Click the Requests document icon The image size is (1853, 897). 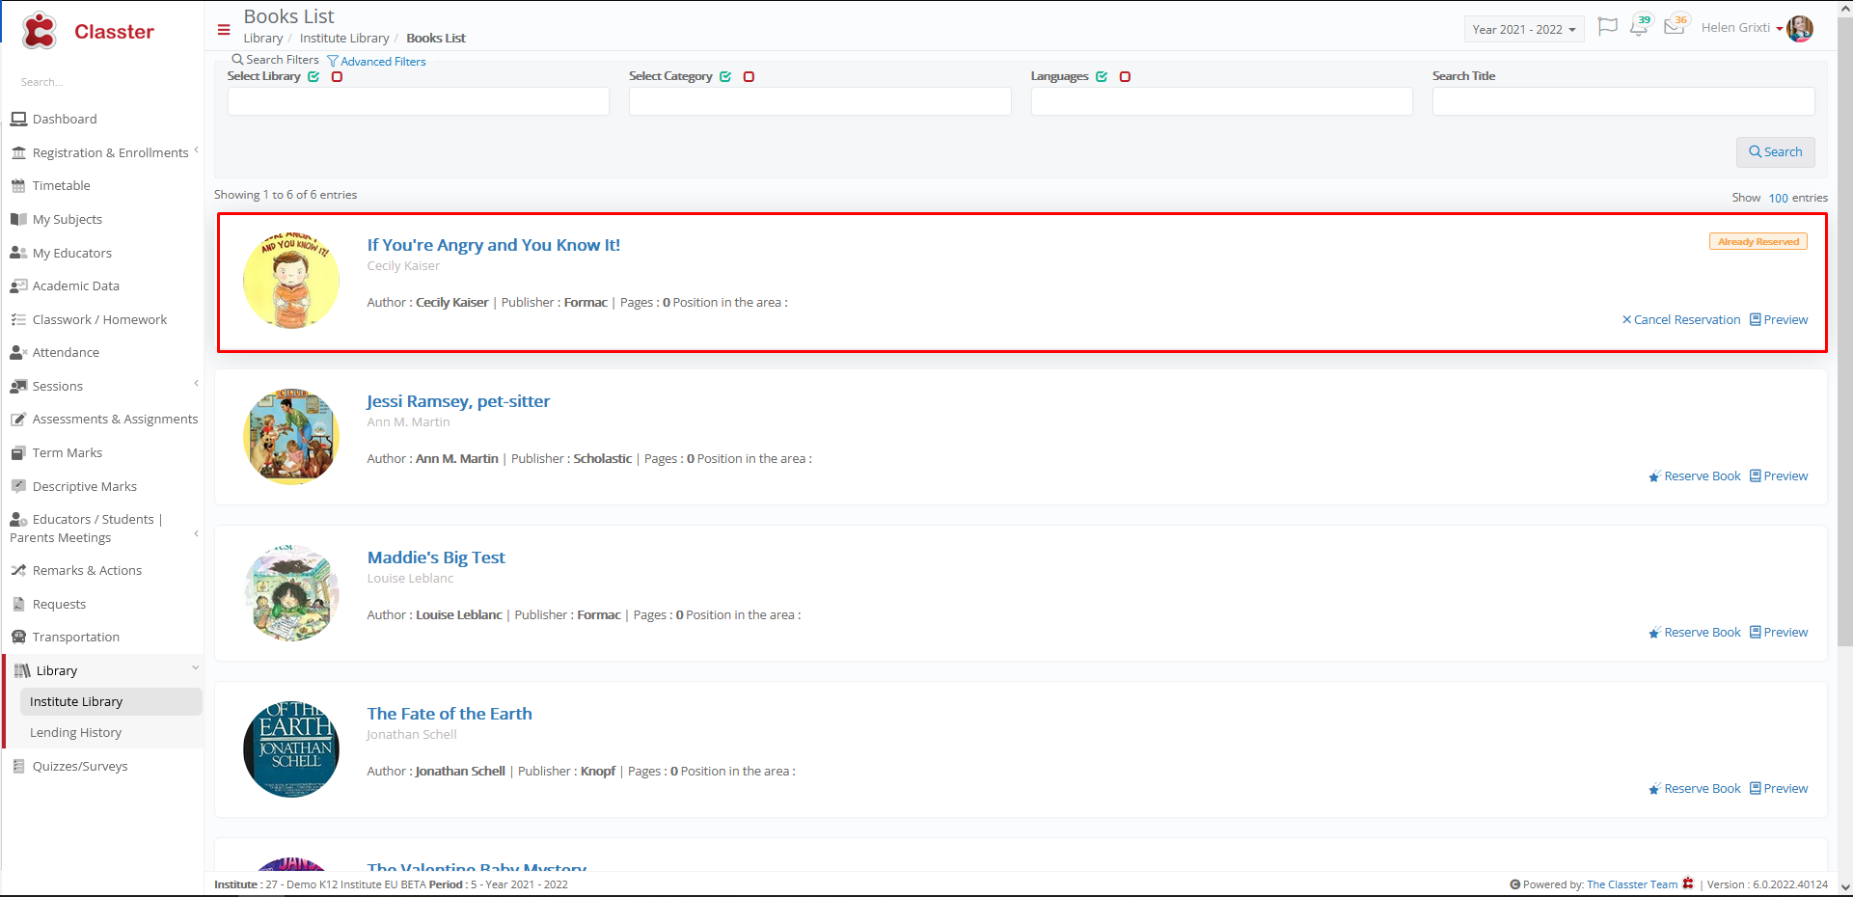[18, 604]
